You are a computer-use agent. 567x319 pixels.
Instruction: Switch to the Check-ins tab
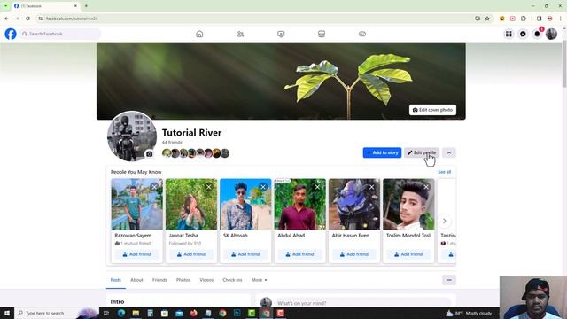pyautogui.click(x=232, y=280)
